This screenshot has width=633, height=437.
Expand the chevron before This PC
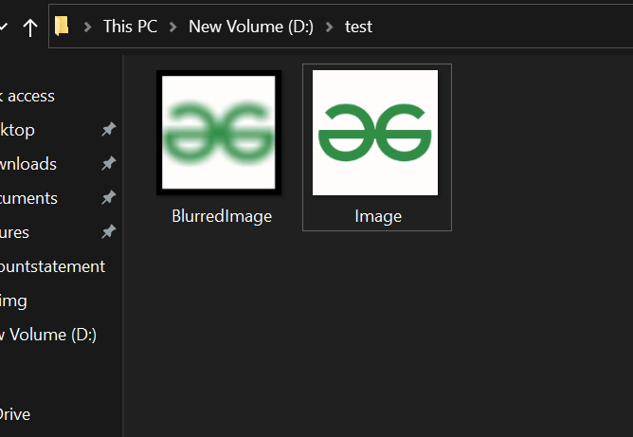87,27
